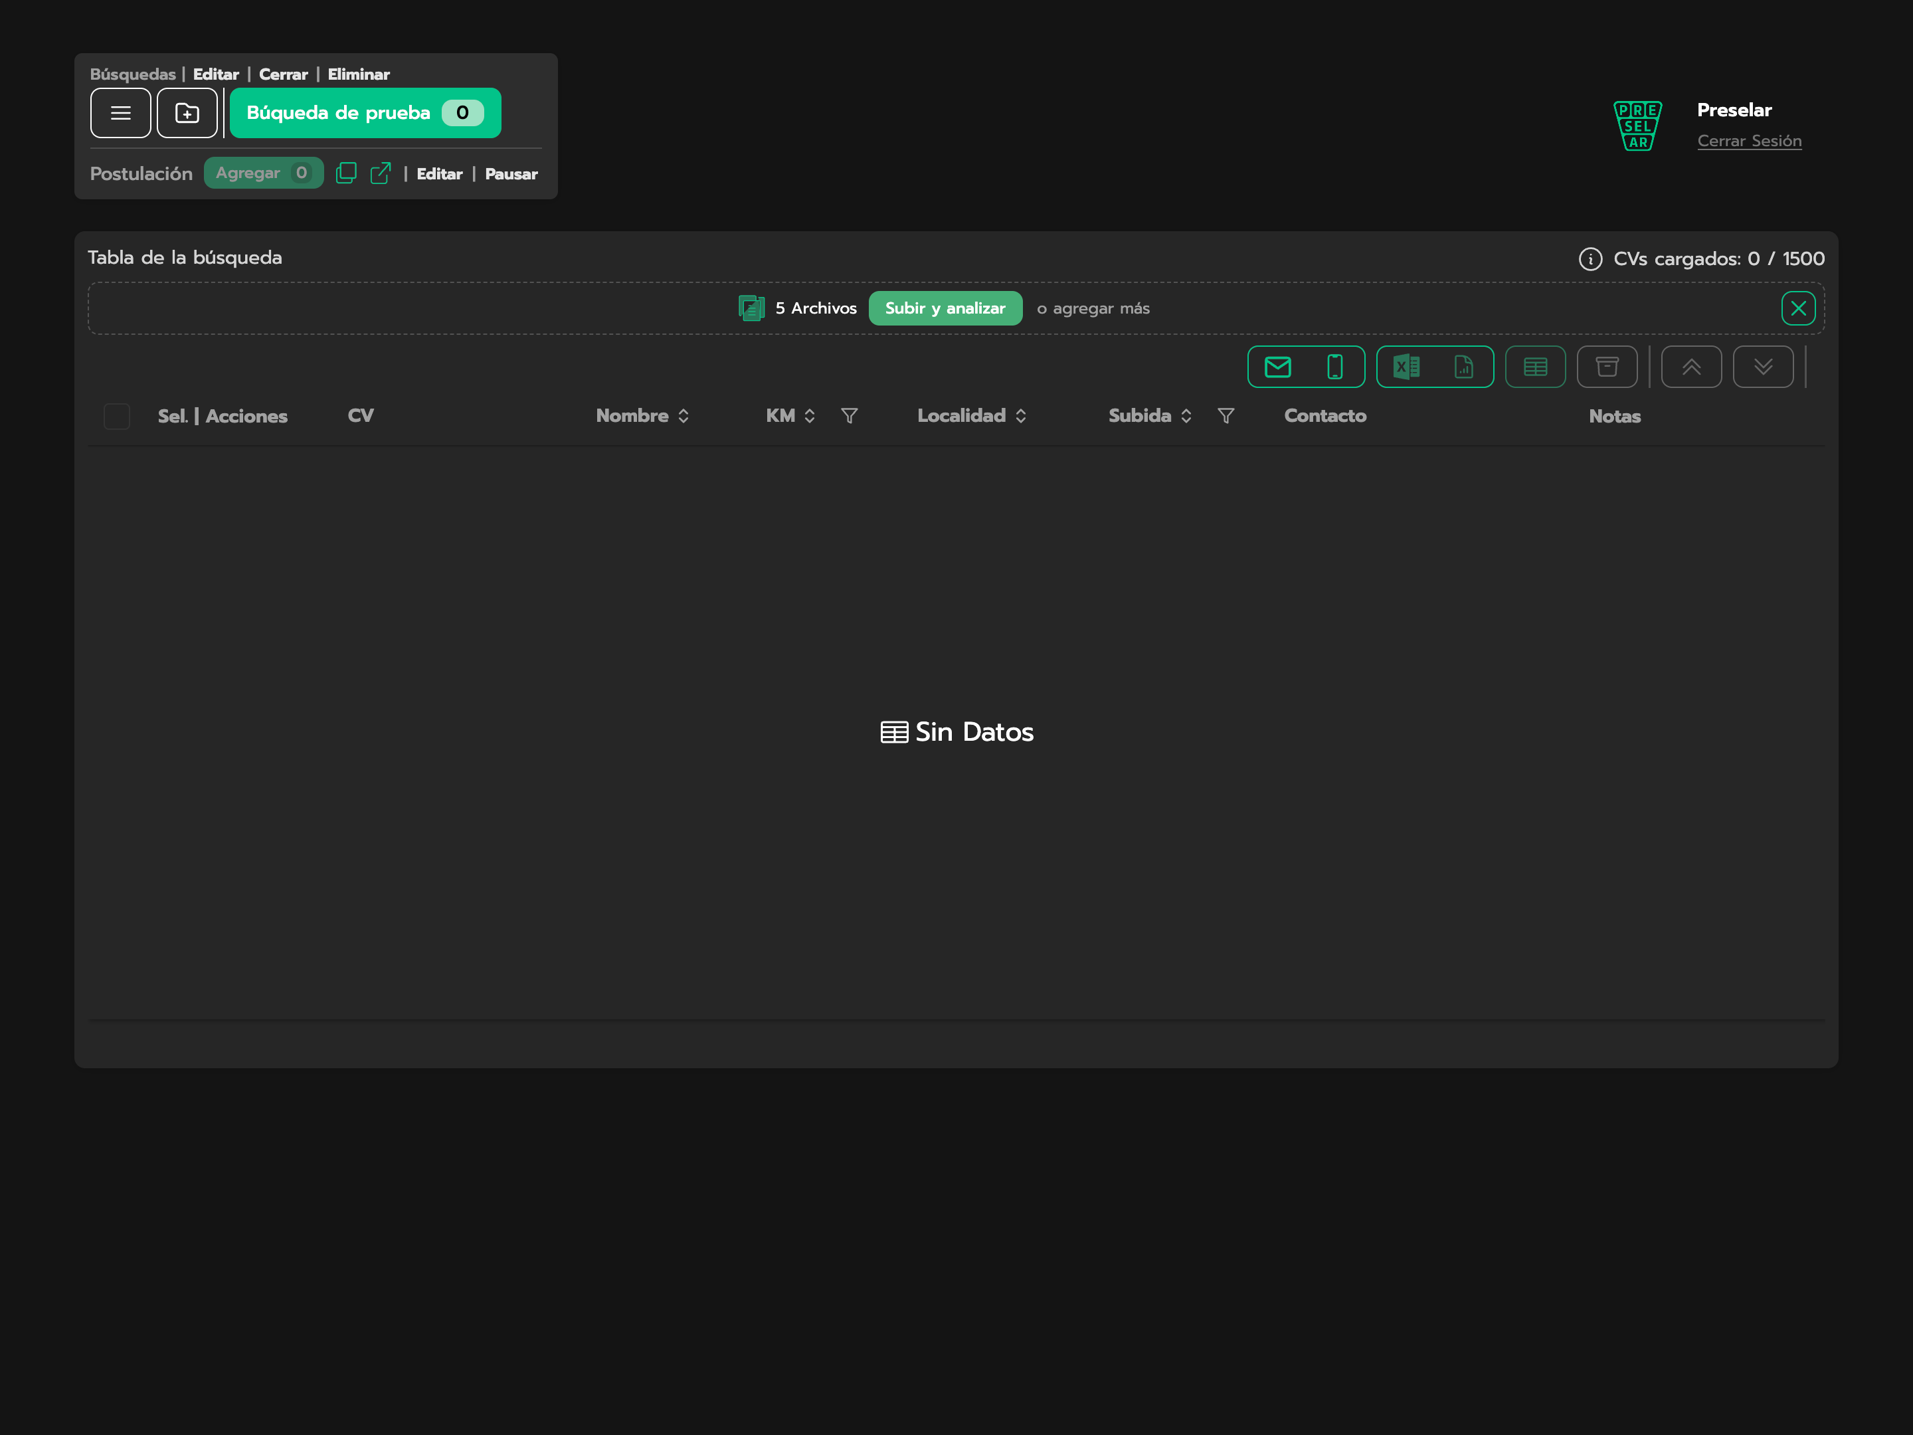Open the Subida column filter
This screenshot has width=1913, height=1435.
(1226, 416)
